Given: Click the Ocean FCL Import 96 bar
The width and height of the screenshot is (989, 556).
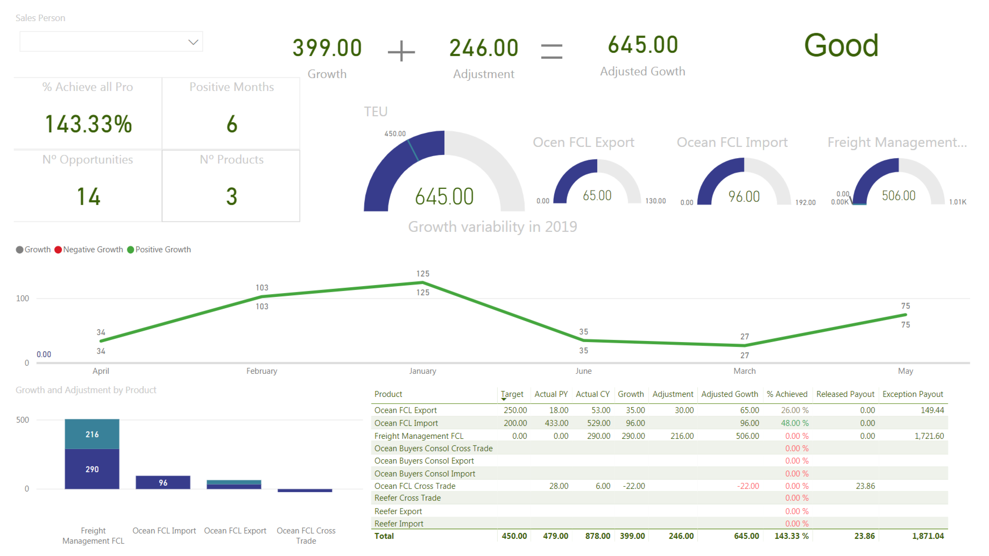Looking at the screenshot, I should click(x=163, y=482).
